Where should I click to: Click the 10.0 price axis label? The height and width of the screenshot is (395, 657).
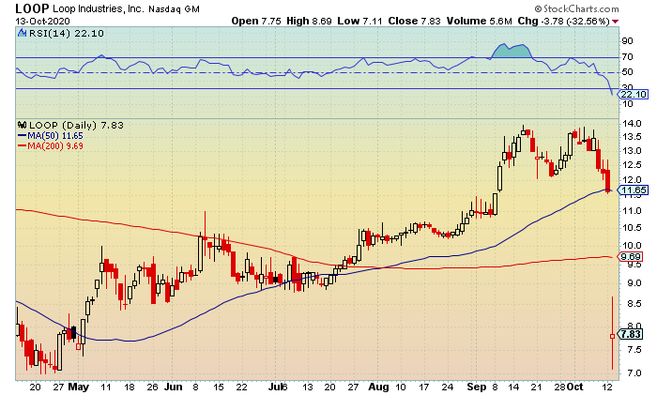click(x=632, y=246)
